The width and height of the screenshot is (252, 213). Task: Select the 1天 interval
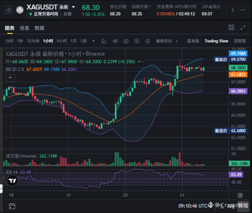pos(74,41)
